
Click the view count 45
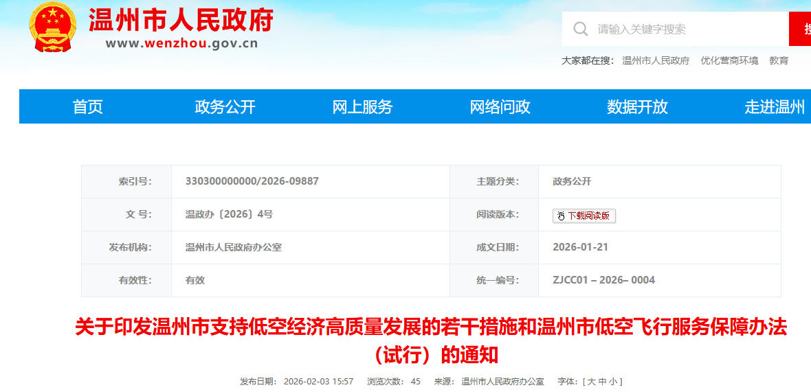[415, 382]
